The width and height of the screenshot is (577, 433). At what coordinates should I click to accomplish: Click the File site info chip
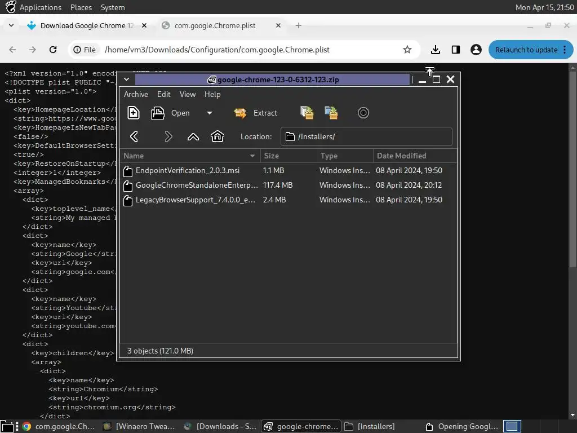click(x=85, y=50)
